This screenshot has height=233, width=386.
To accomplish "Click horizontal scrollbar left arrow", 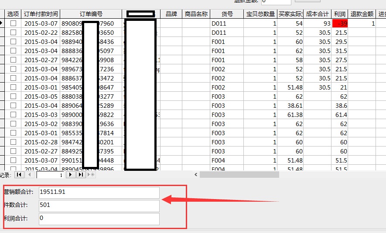I will (196, 175).
